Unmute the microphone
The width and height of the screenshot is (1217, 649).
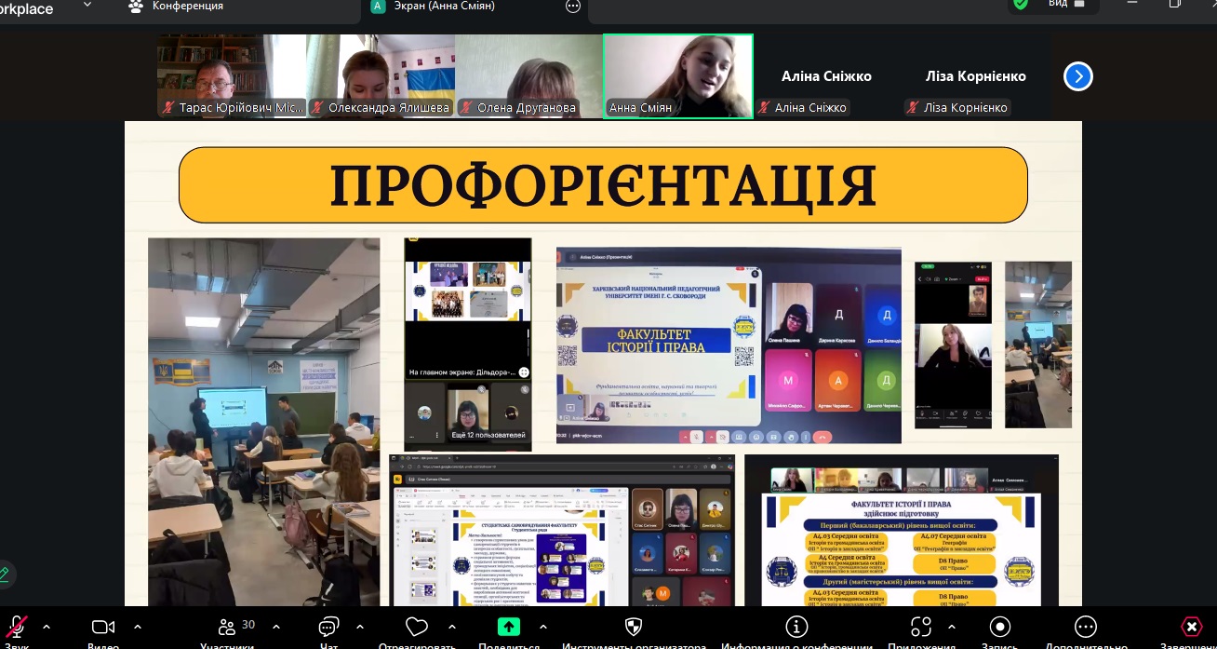(16, 627)
